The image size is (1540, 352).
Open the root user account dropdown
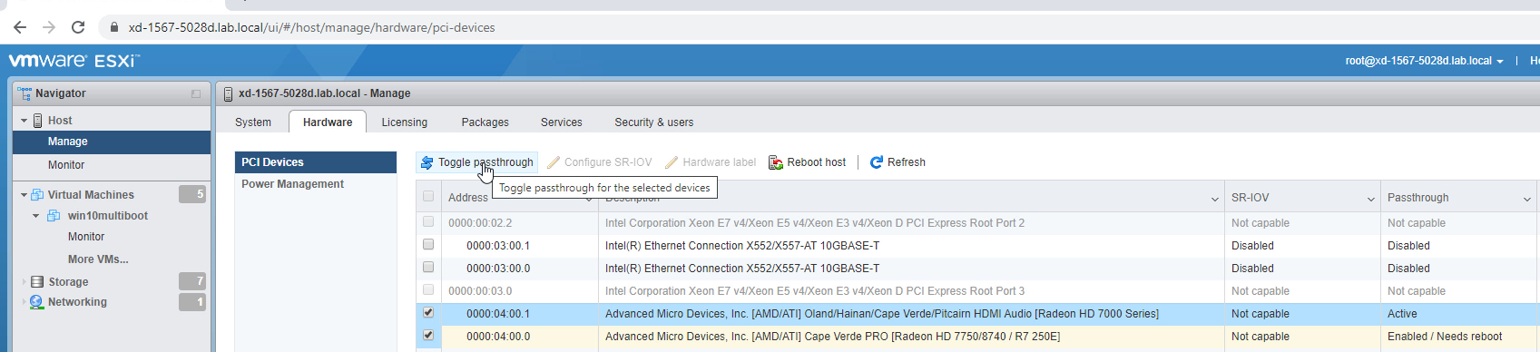click(x=1424, y=61)
